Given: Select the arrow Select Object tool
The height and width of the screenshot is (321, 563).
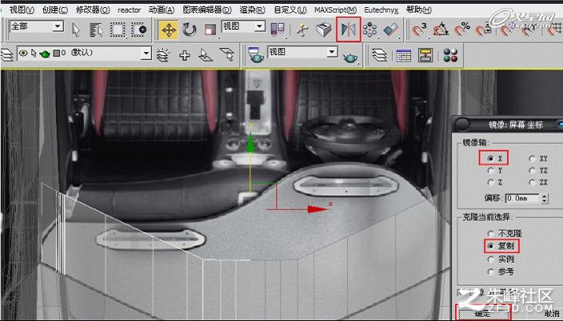Looking at the screenshot, I should click(76, 29).
